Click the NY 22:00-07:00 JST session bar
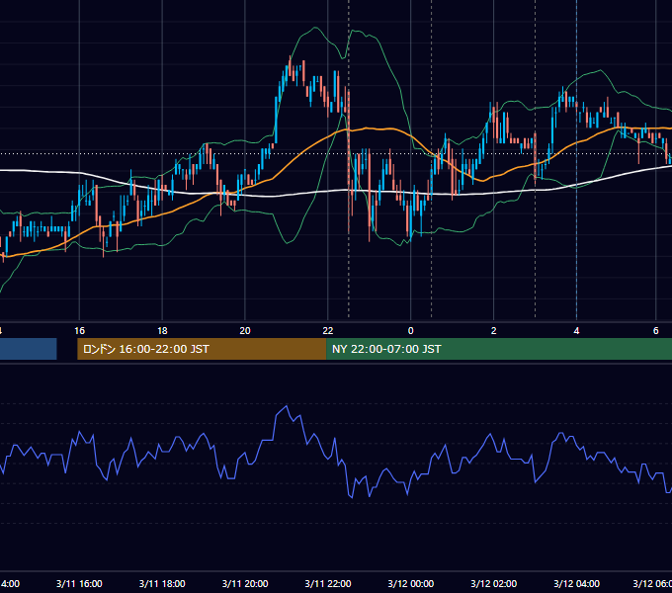This screenshot has width=672, height=593. coord(499,349)
